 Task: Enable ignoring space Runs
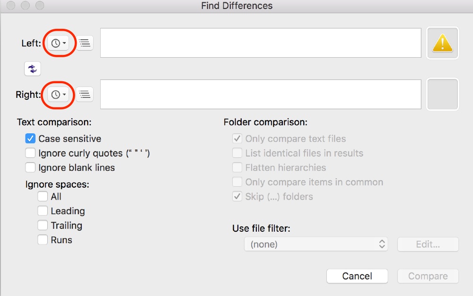(43, 240)
